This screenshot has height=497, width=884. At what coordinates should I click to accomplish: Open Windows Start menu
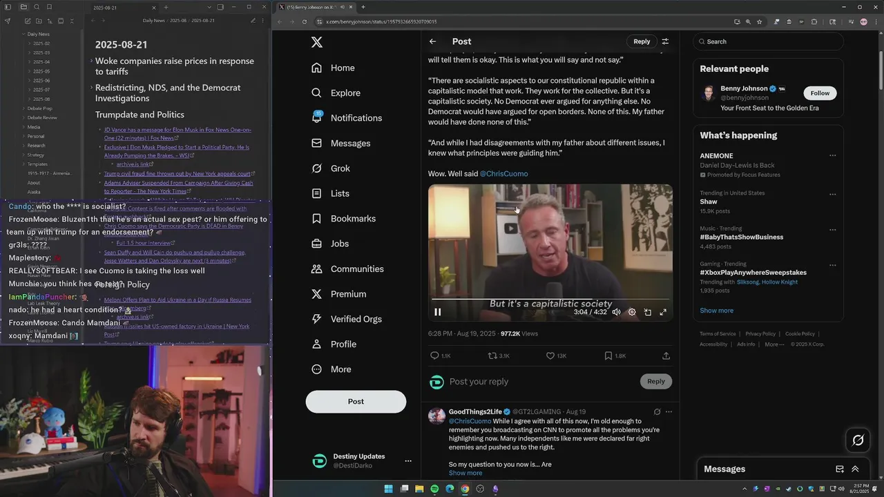388,489
